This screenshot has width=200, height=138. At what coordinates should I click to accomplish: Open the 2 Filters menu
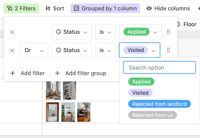pos(21,8)
